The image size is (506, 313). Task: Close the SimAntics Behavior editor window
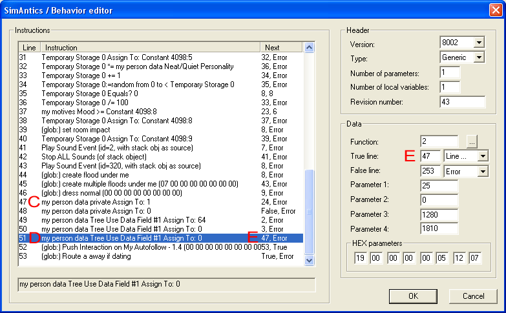(496, 10)
